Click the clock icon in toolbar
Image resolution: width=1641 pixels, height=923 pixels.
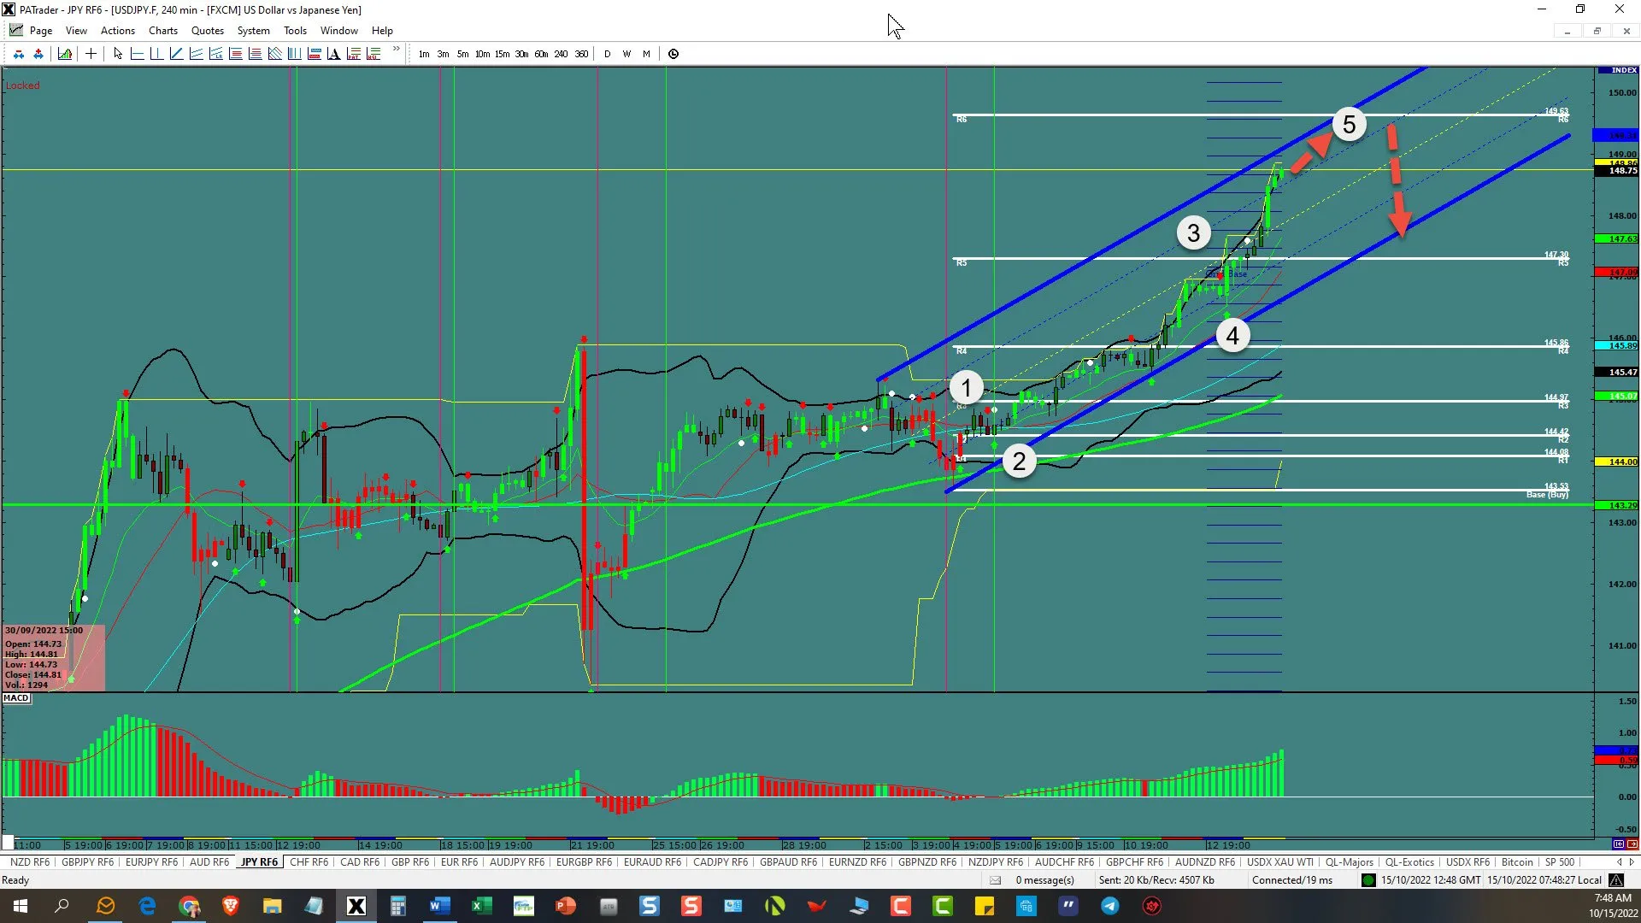[x=673, y=54]
